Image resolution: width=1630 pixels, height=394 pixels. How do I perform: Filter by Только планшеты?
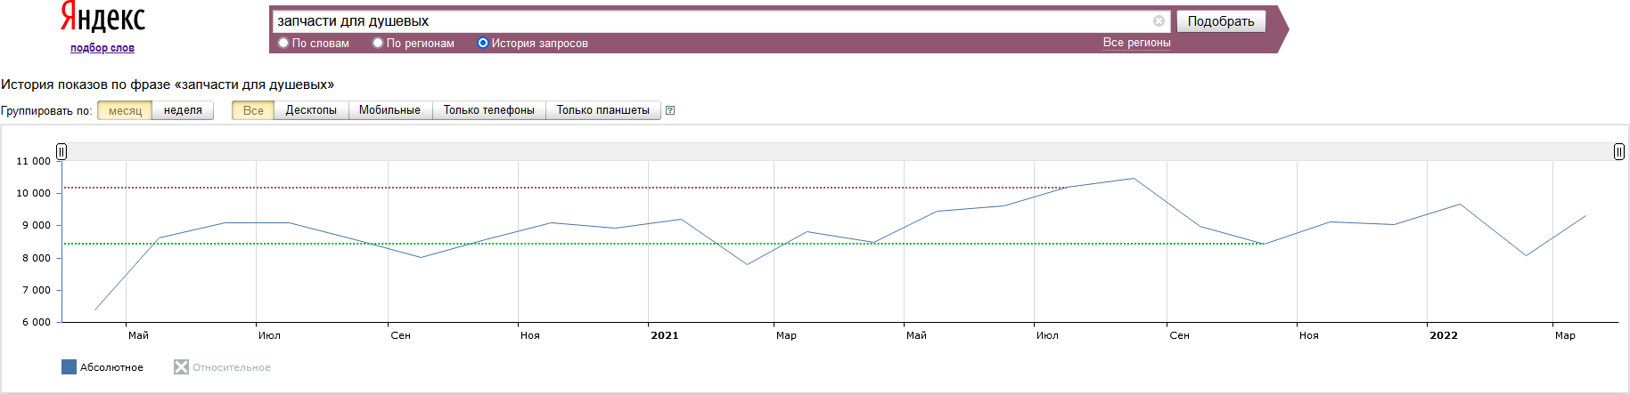(x=602, y=110)
